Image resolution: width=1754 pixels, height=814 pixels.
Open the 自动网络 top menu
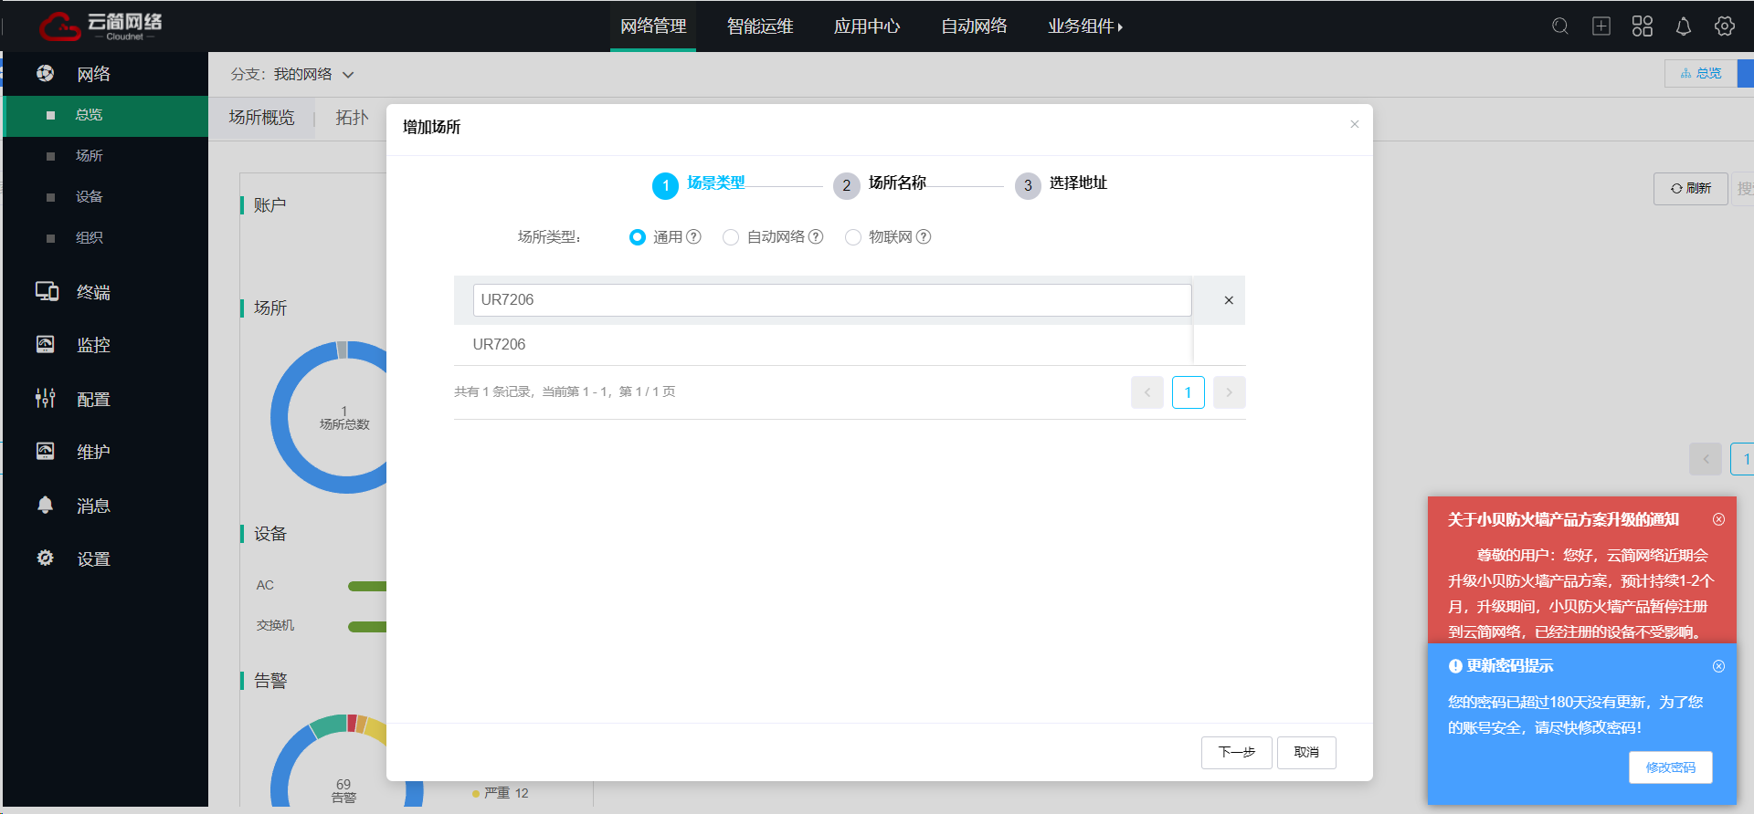point(974,26)
